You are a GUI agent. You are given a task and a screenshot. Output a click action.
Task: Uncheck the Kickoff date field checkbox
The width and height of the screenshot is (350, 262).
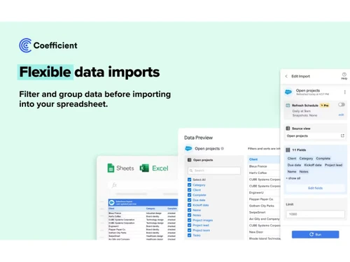point(189,205)
